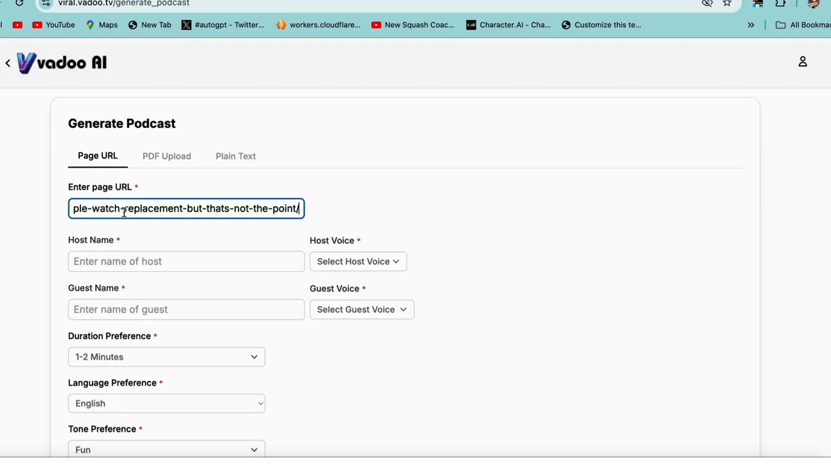Image resolution: width=831 pixels, height=467 pixels.
Task: Click the Twitter autogpt bookmark icon
Action: coord(187,25)
